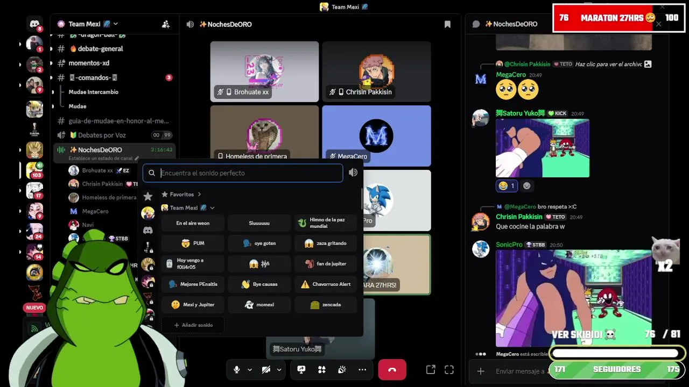Play the Chavorruco Alert sound

pos(326,284)
